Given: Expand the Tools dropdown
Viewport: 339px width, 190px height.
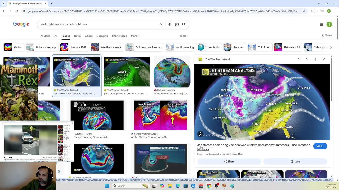Looking at the screenshot, I should 184,36.
